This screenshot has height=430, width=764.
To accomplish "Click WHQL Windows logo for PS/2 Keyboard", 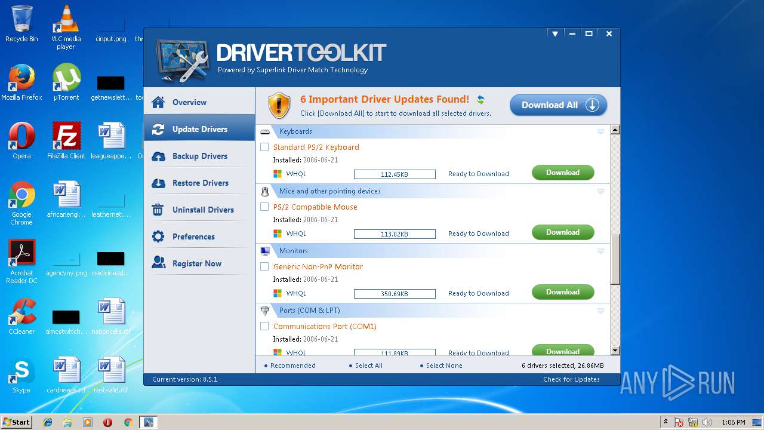I will 278,174.
